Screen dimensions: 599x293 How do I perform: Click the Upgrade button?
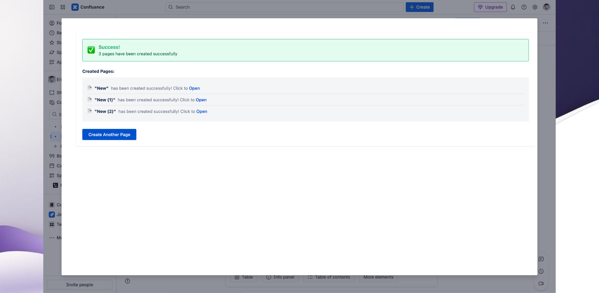490,7
